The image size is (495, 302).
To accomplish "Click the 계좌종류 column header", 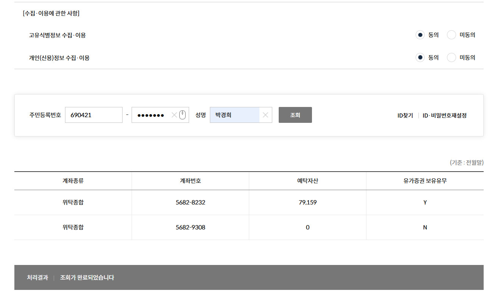I will [73, 181].
